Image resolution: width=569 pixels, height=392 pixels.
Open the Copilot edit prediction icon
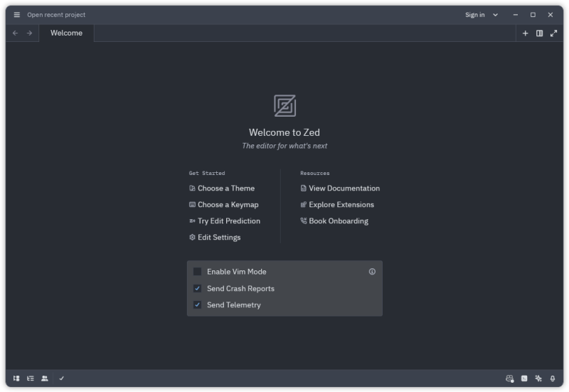509,378
